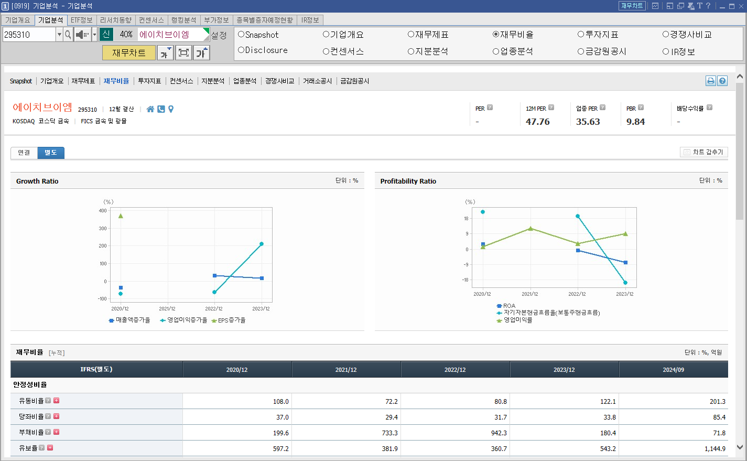Click the title bar chart icon
The height and width of the screenshot is (461, 747).
coord(655,6)
